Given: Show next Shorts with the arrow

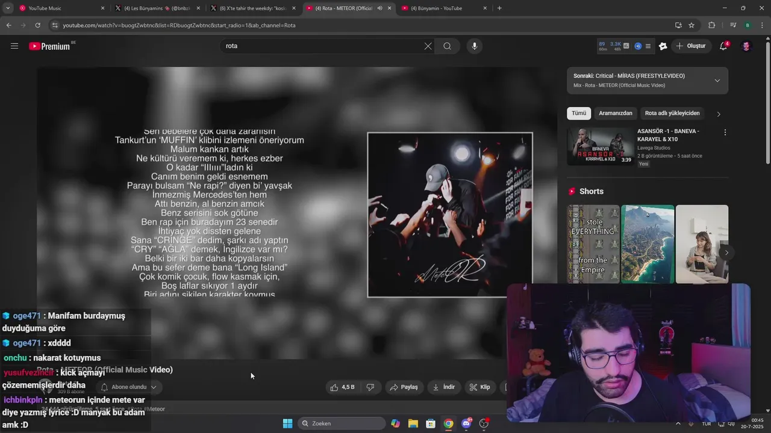Looking at the screenshot, I should point(726,253).
